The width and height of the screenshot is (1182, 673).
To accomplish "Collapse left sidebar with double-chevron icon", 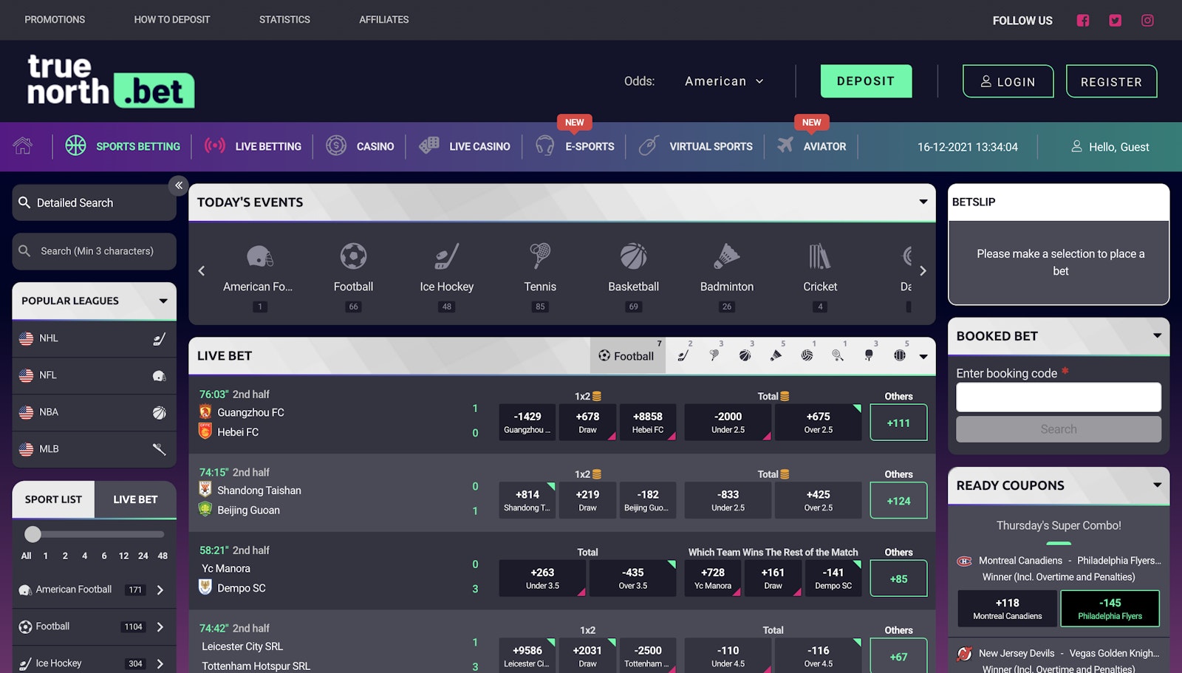I will [179, 185].
